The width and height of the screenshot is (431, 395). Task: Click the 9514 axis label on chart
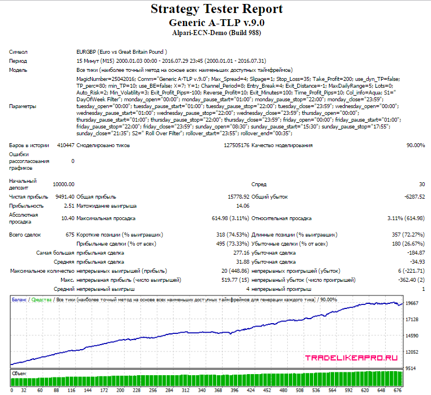click(x=411, y=368)
